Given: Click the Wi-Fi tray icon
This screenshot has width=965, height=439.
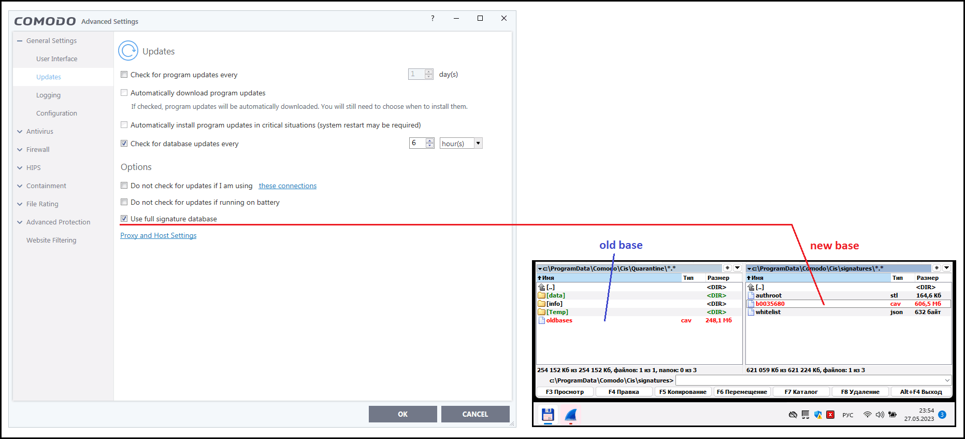Looking at the screenshot, I should point(867,415).
